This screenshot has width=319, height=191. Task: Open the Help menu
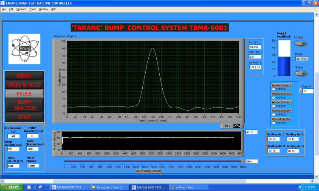click(x=53, y=9)
